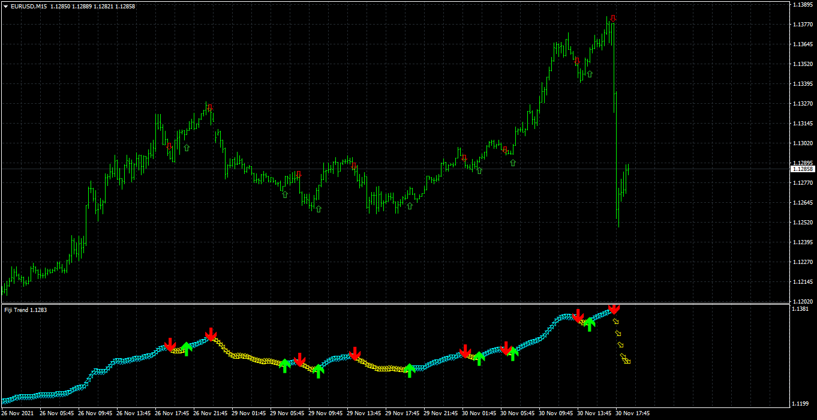Click price axis label 1.13895
817x420 pixels.
[803, 5]
